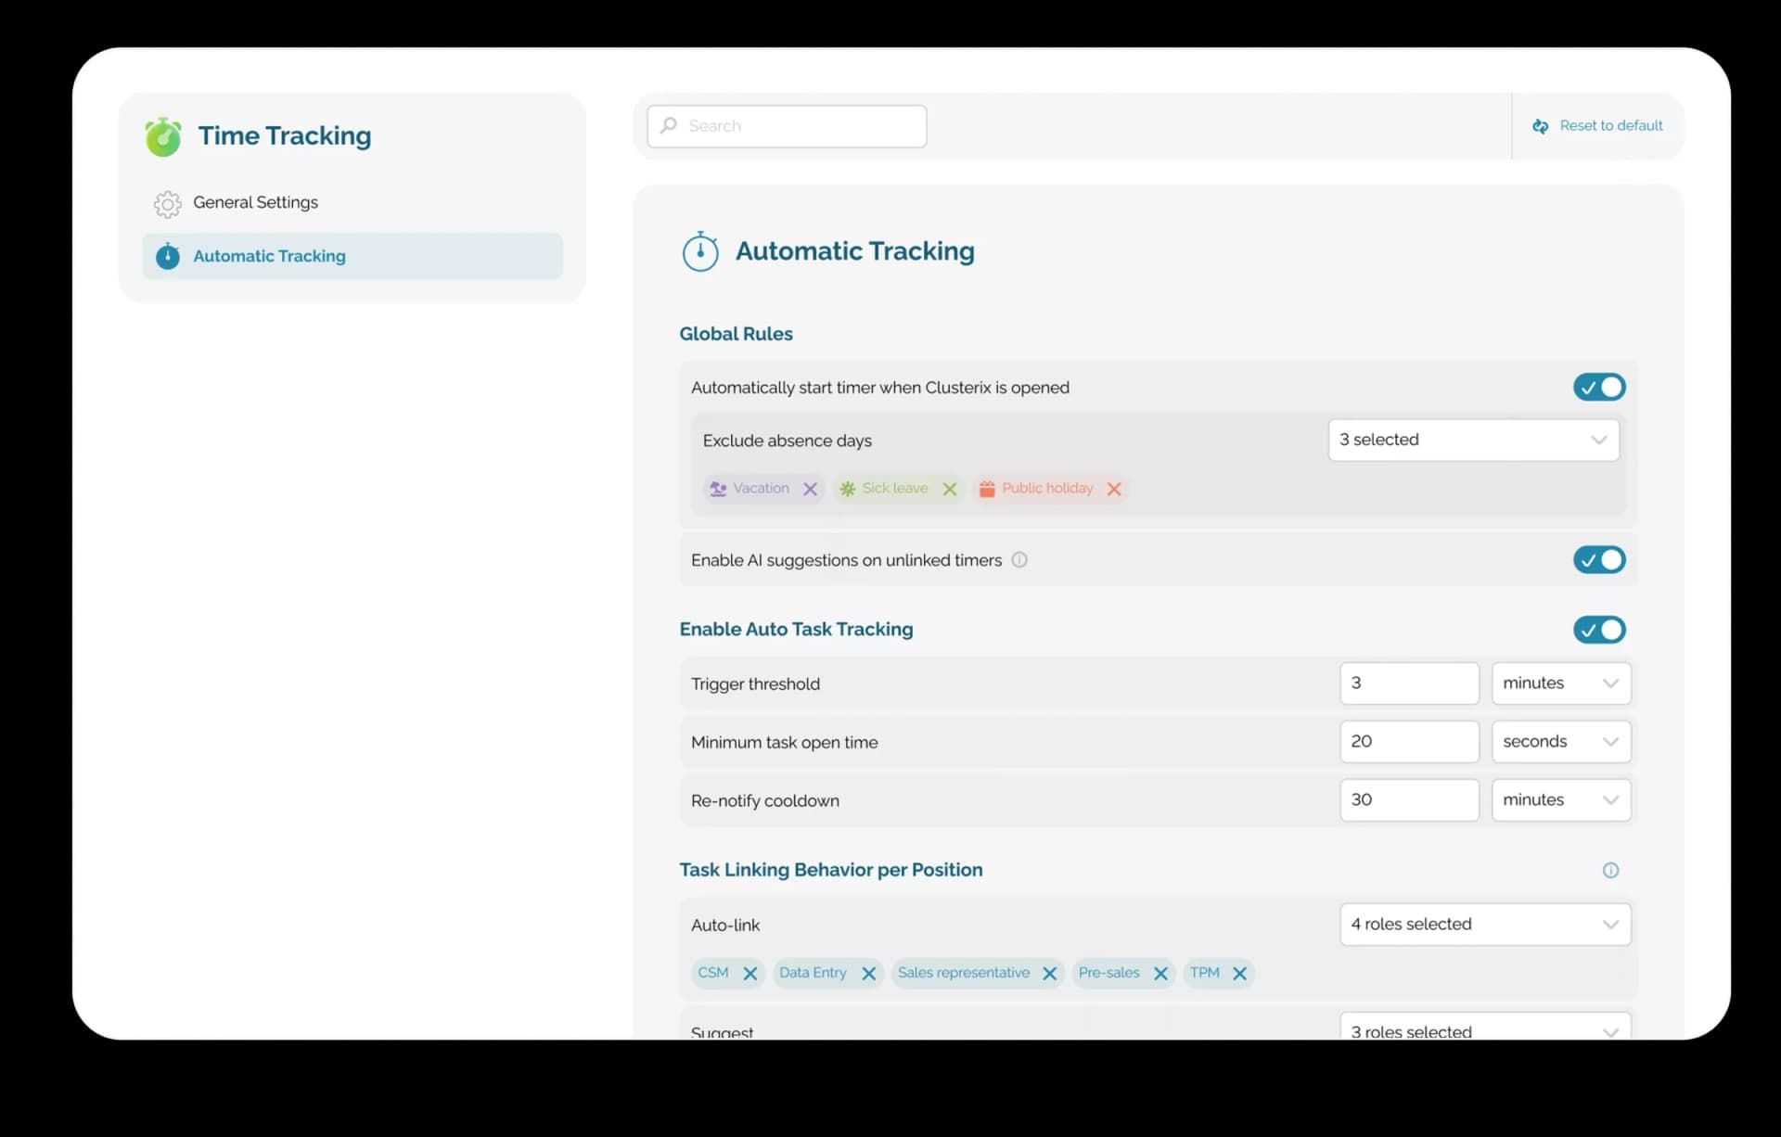The width and height of the screenshot is (1781, 1137).
Task: Remove the Public holiday absence tag
Action: (1114, 489)
